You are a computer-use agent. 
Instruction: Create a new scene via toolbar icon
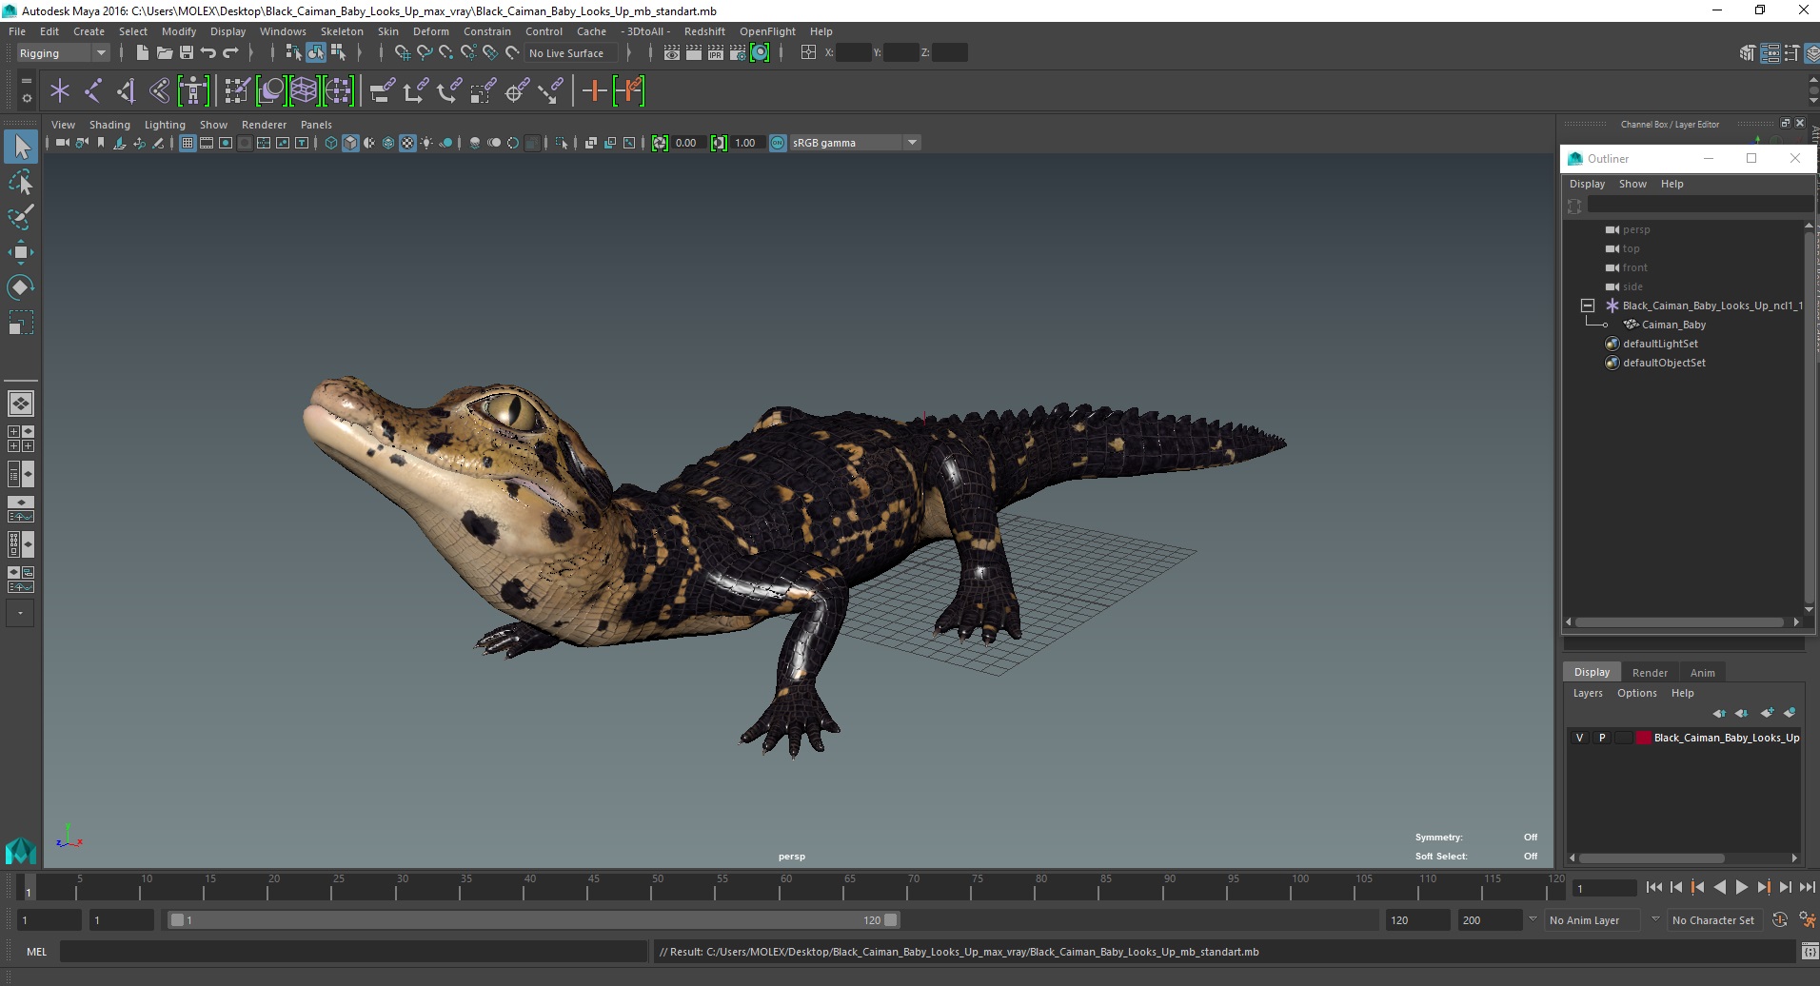point(142,53)
